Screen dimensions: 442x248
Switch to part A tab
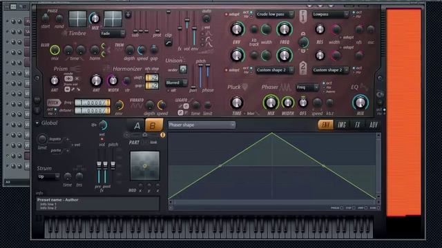click(x=137, y=125)
